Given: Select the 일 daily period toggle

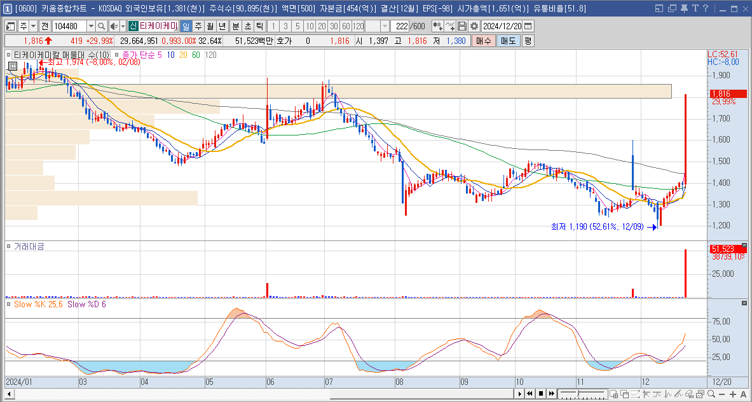Looking at the screenshot, I should point(186,26).
